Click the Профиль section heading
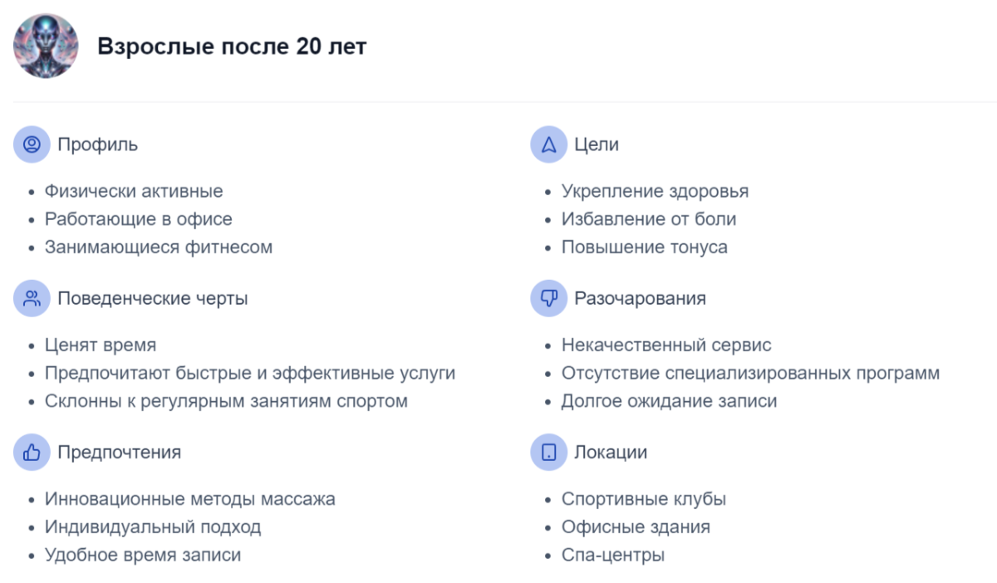This screenshot has height=583, width=997. 97,145
